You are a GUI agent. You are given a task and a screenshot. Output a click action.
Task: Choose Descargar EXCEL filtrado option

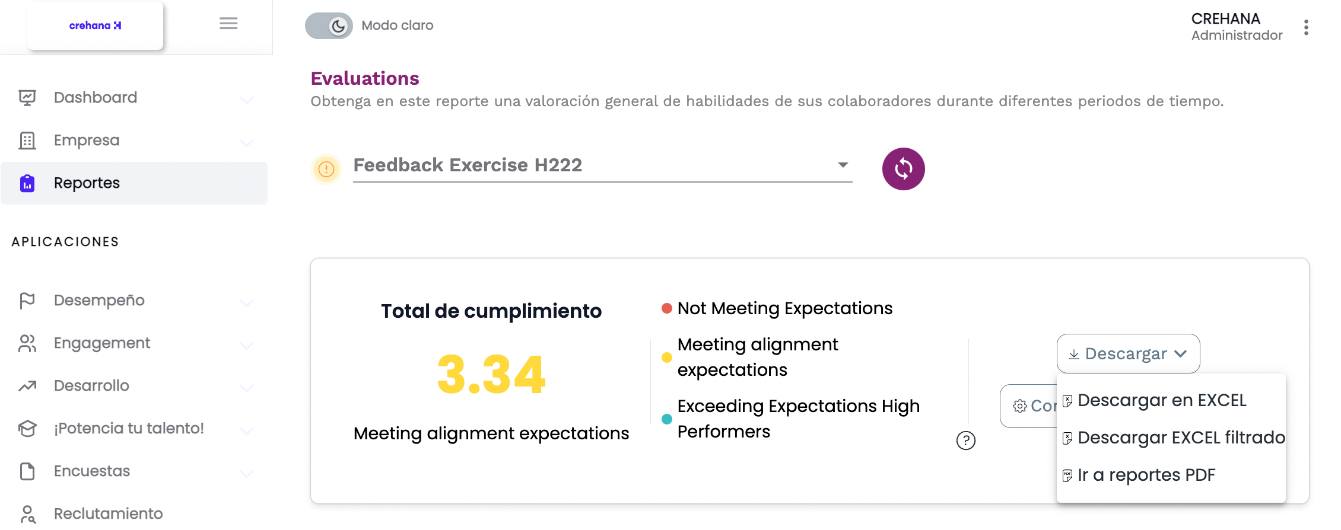click(x=1180, y=438)
